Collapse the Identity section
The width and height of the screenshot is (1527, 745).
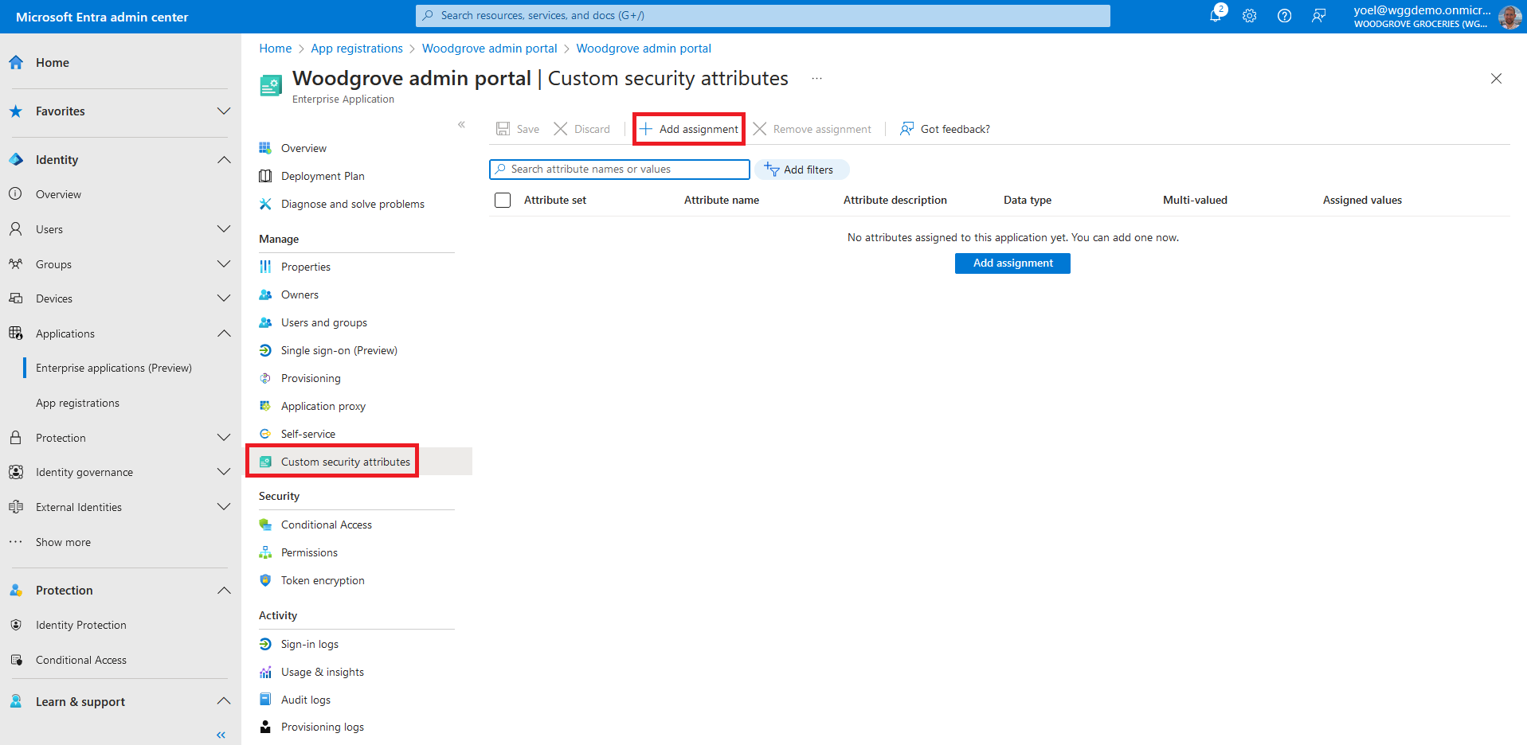coord(224,160)
